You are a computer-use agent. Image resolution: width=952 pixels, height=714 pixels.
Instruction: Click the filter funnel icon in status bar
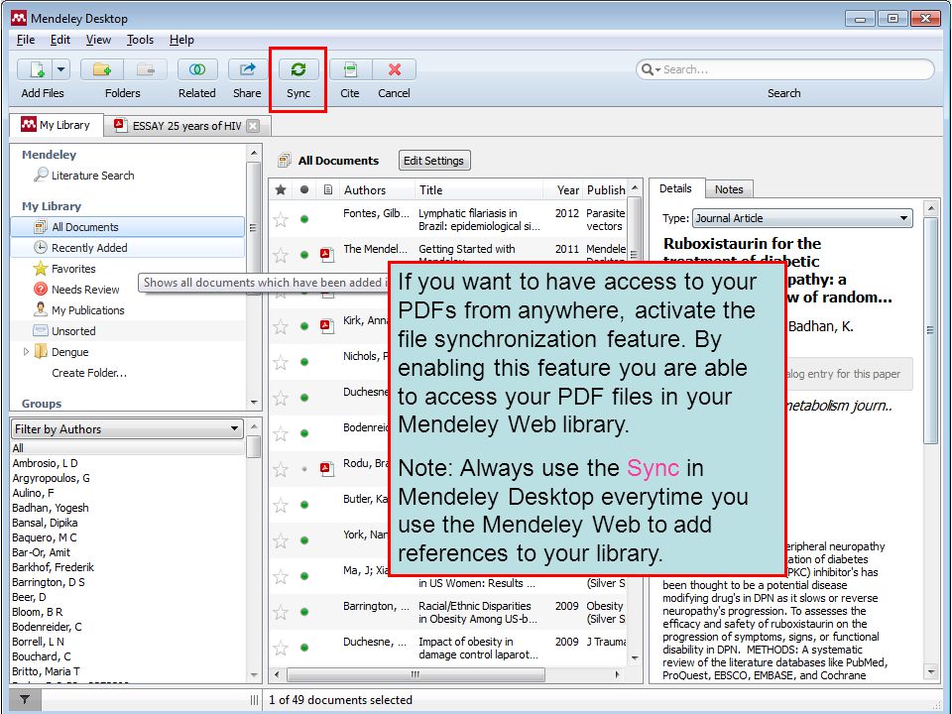(x=25, y=700)
